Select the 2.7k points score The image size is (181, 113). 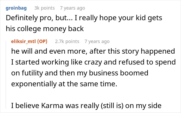coord(67,41)
